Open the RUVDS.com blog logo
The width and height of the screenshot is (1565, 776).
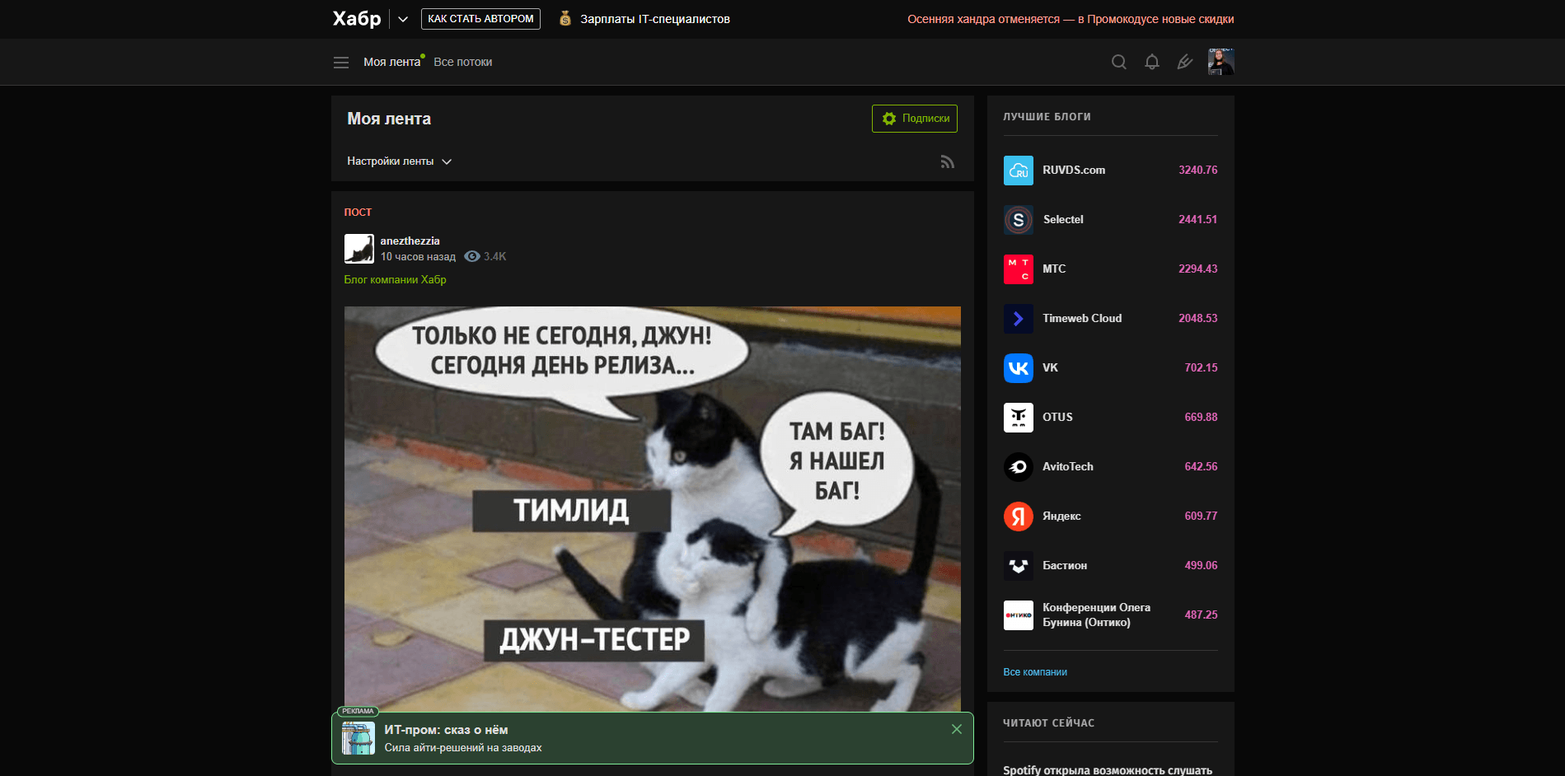click(1019, 171)
